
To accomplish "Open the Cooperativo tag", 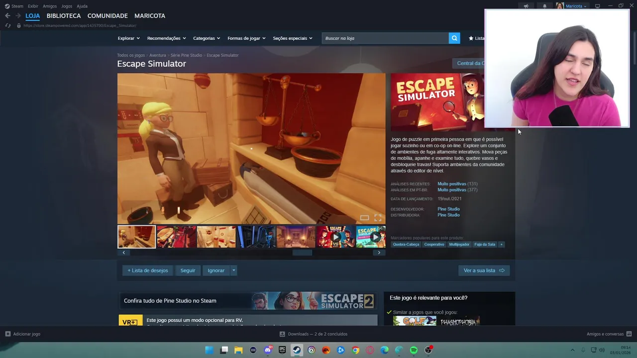I will coord(434,244).
